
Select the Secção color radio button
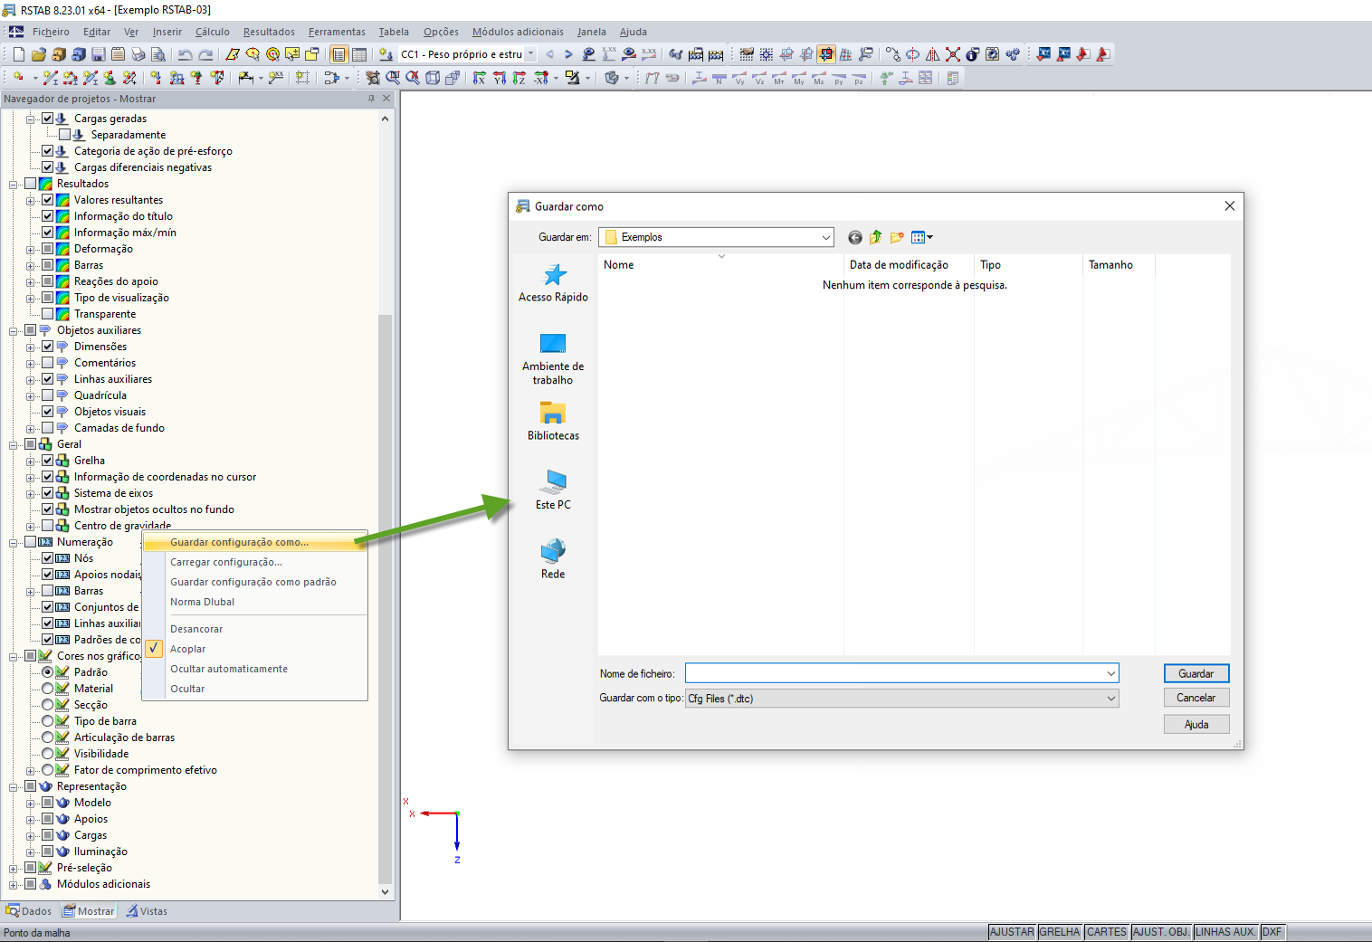[x=48, y=705]
